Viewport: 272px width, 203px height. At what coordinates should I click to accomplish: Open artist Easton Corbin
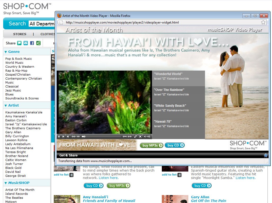(16, 120)
